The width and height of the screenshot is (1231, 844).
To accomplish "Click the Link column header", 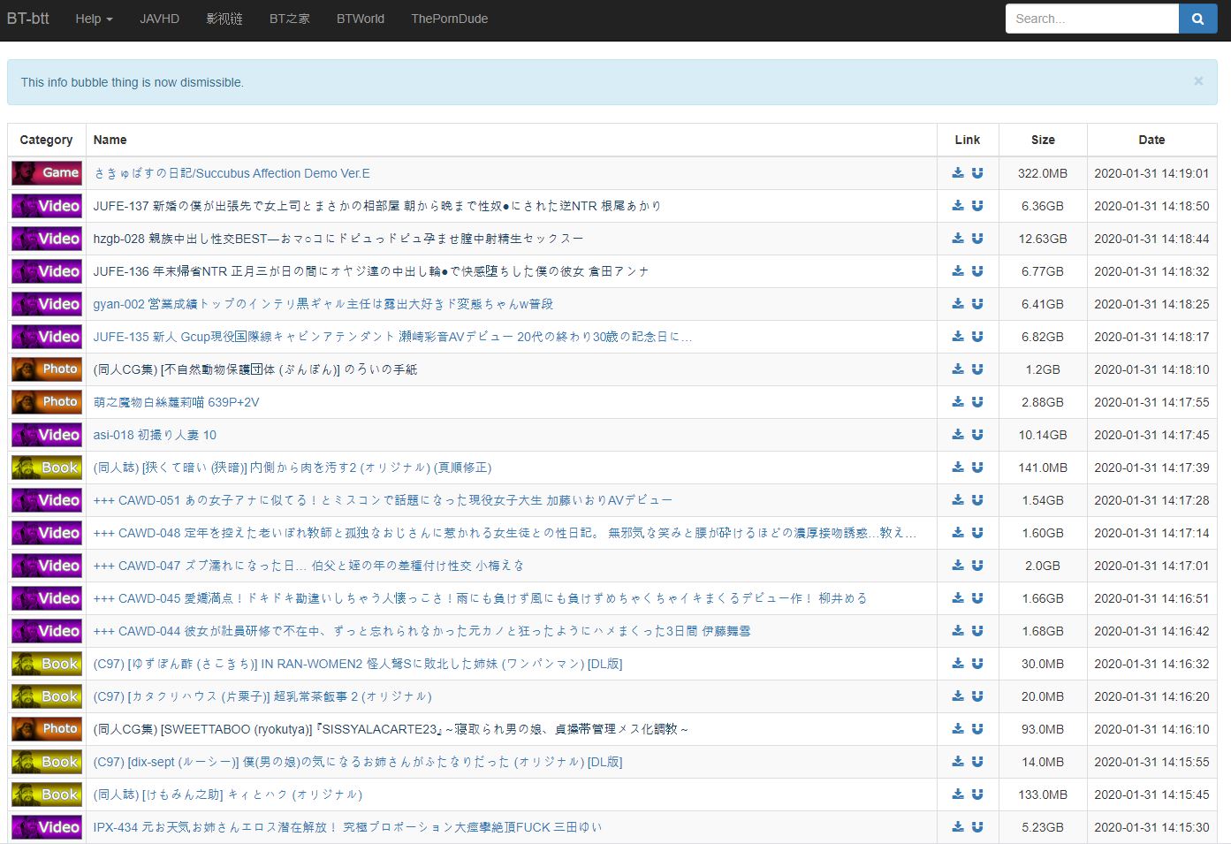I will pos(968,140).
